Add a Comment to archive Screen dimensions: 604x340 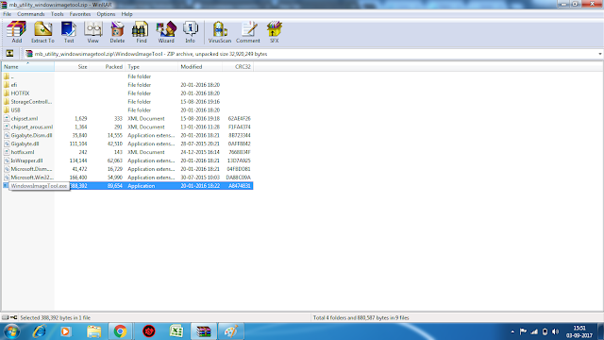click(247, 32)
